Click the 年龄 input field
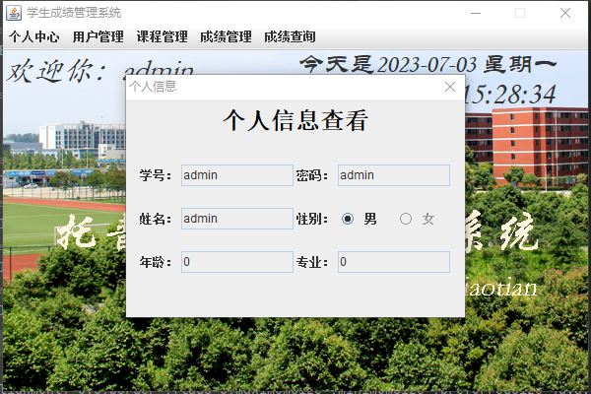This screenshot has width=591, height=394. tap(237, 262)
